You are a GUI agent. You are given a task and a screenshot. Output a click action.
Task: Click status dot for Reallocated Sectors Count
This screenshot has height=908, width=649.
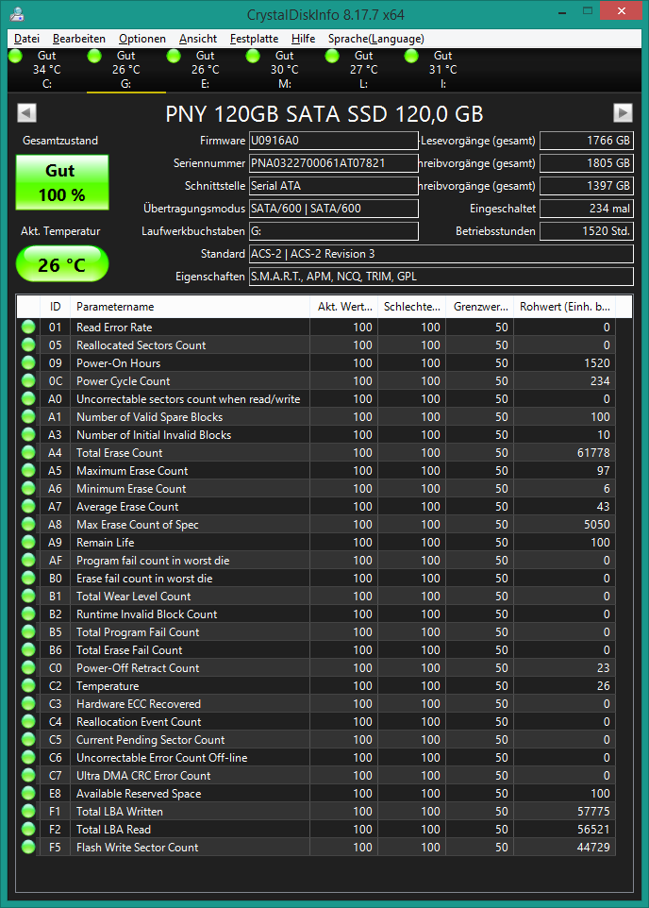(27, 345)
